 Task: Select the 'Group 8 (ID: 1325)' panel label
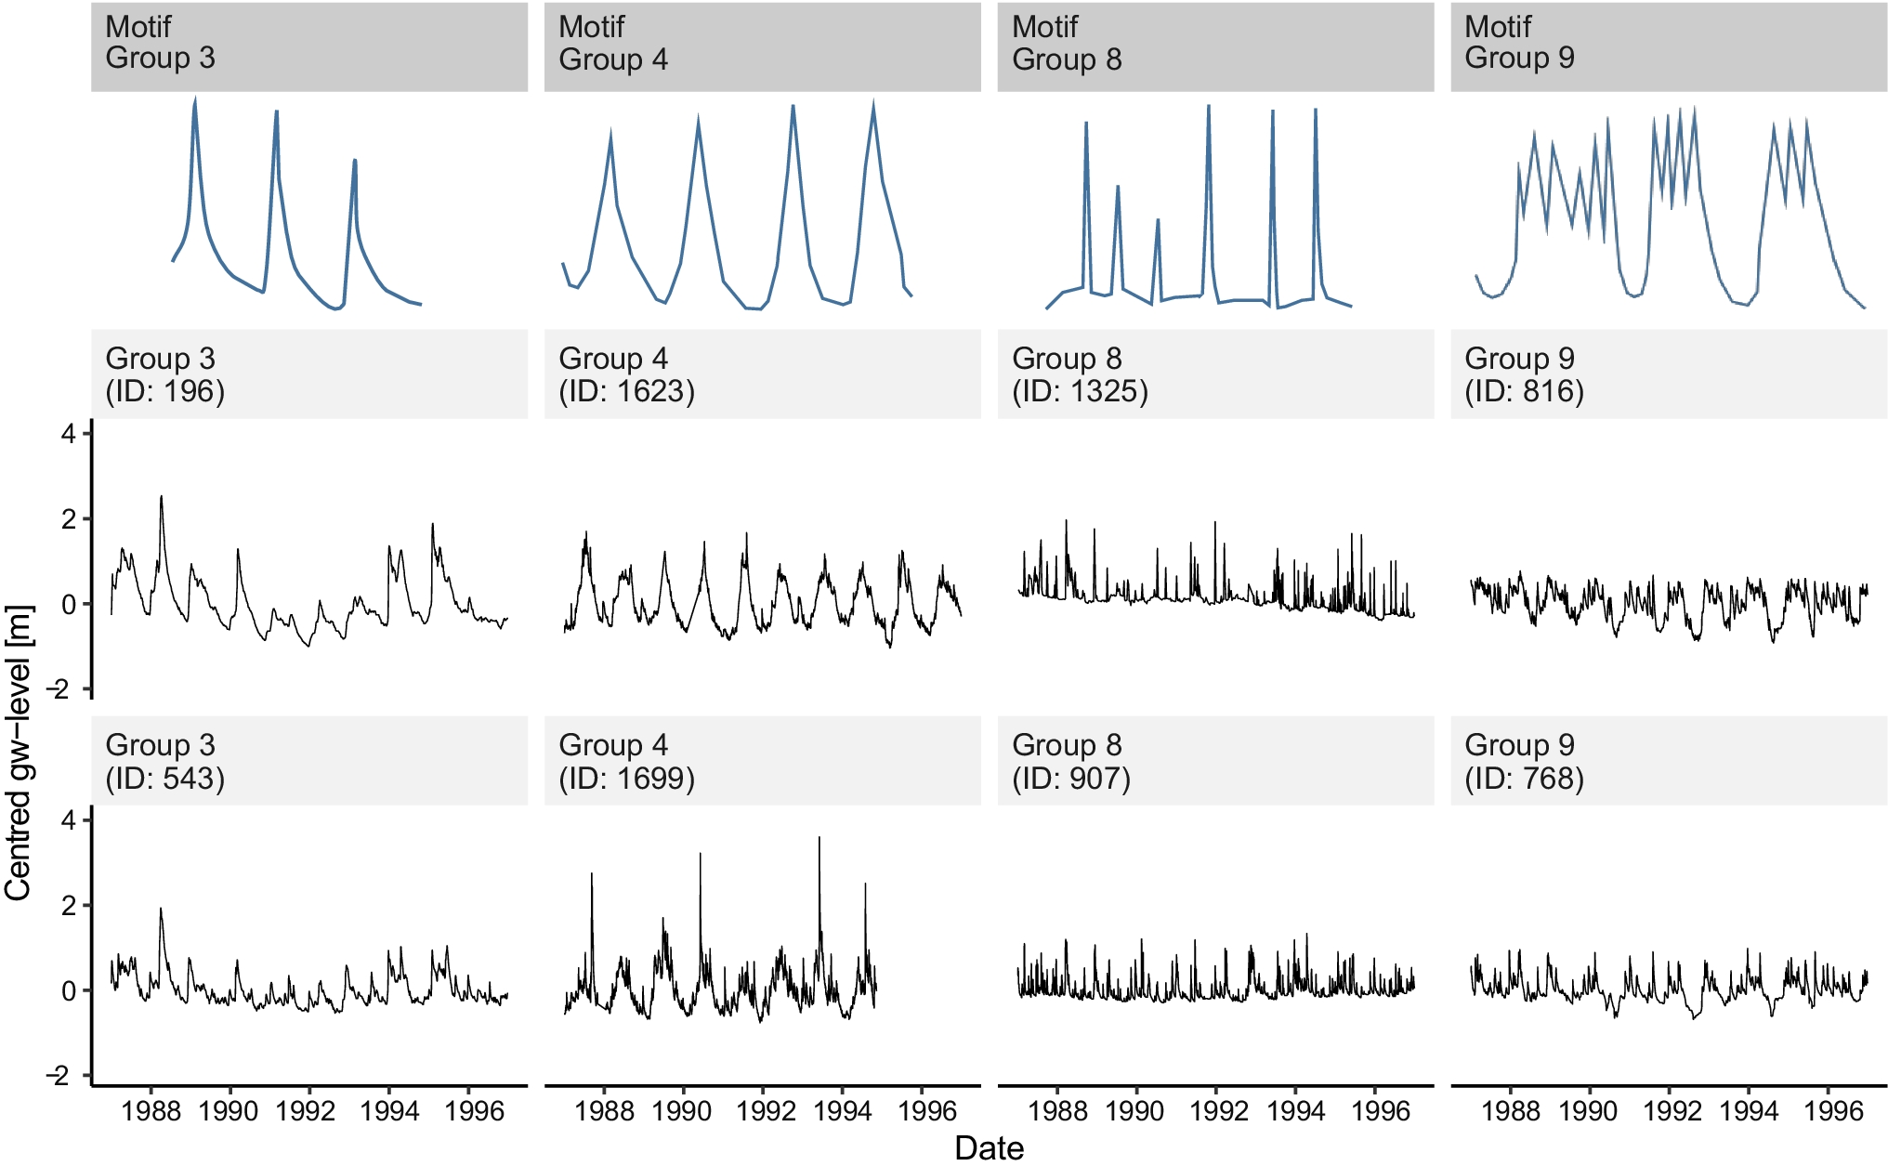pyautogui.click(x=1216, y=373)
